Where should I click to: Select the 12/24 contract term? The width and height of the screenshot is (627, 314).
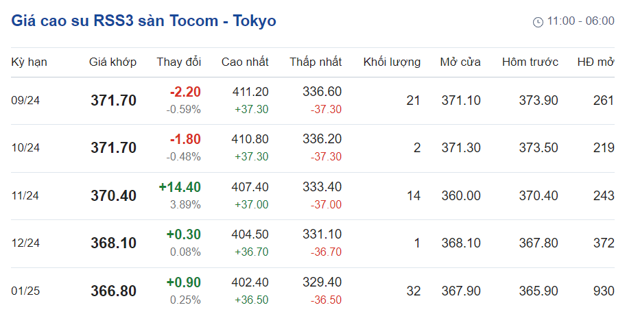[x=26, y=243]
